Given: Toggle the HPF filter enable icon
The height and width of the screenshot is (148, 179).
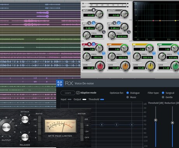Looking at the screenshot, I should tap(93, 23).
